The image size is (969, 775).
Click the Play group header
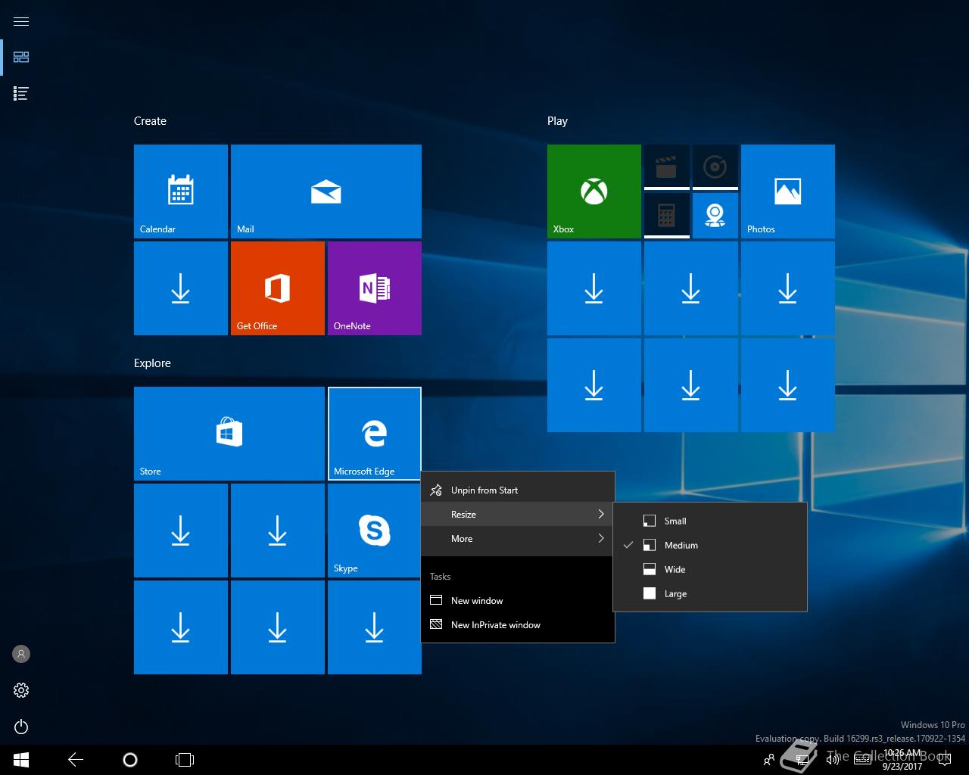pyautogui.click(x=557, y=121)
